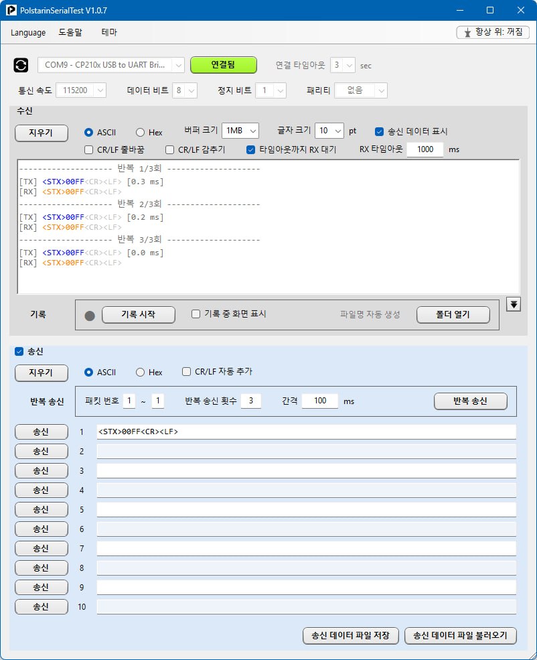The image size is (537, 660).
Task: Click 송신 button for row 3
Action: 42,470
